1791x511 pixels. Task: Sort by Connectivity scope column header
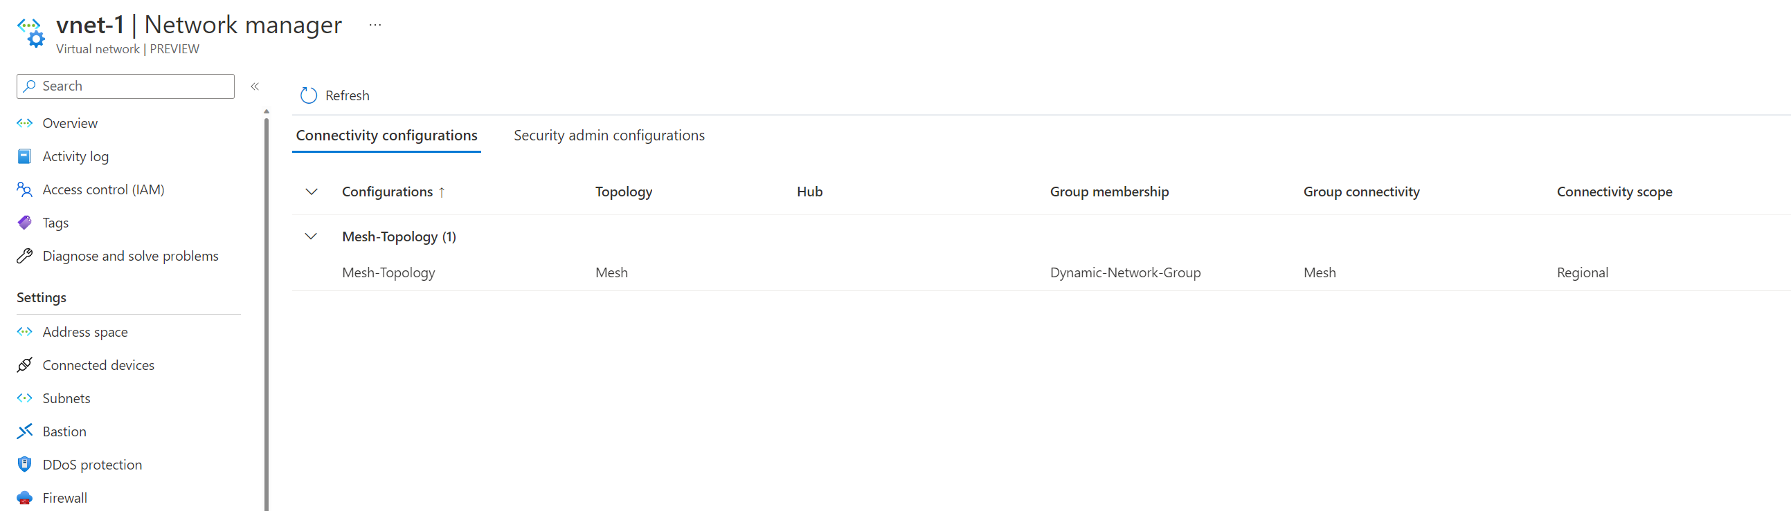tap(1614, 192)
